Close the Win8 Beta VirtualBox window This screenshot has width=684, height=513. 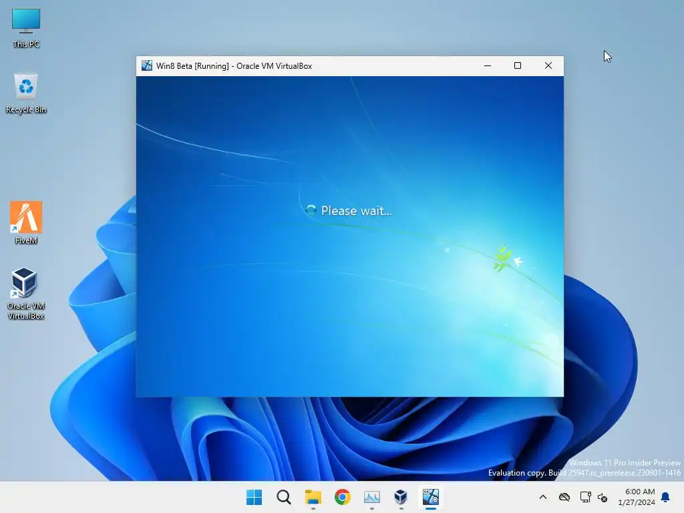(548, 65)
